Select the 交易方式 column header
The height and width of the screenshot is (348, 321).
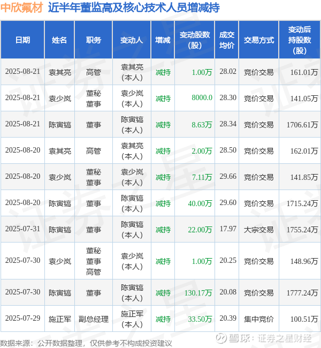(259, 40)
